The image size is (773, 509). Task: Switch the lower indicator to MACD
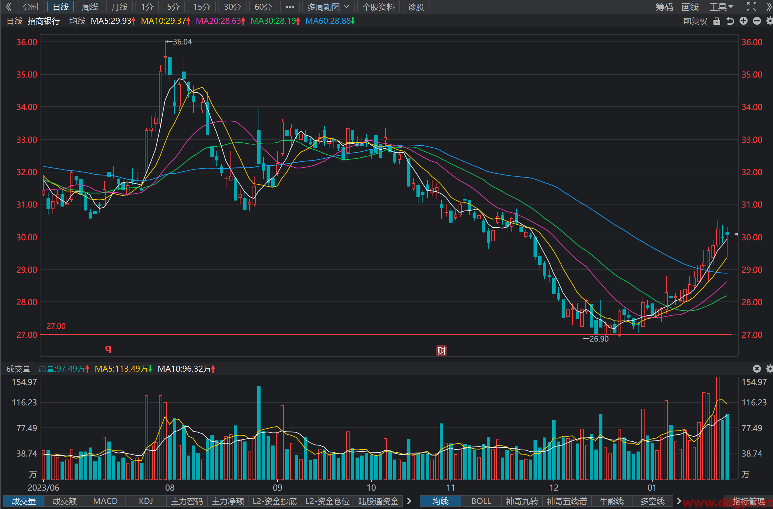105,501
